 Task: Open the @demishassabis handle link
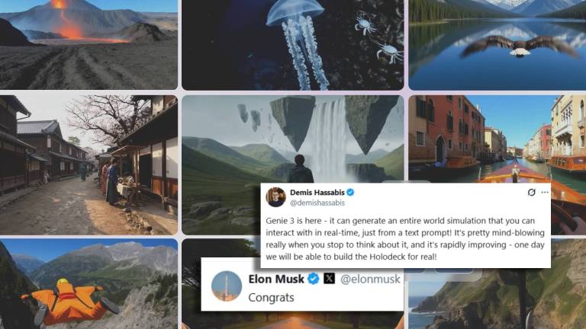pyautogui.click(x=317, y=203)
